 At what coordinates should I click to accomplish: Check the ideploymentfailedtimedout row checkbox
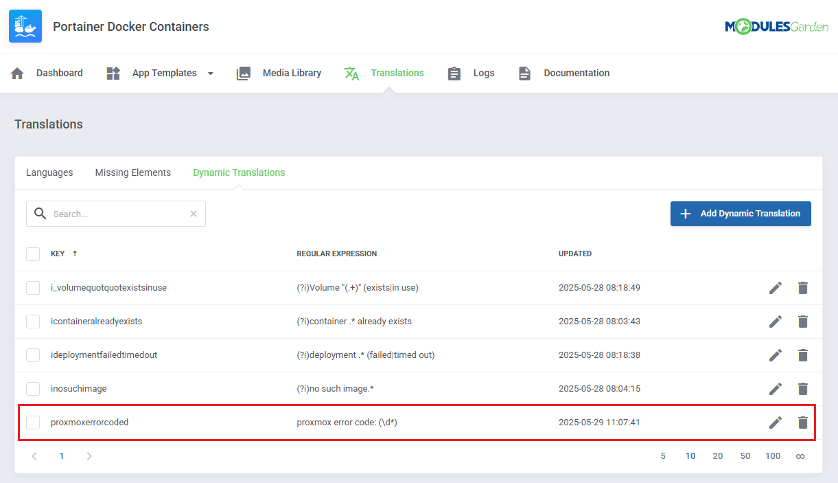pyautogui.click(x=33, y=355)
